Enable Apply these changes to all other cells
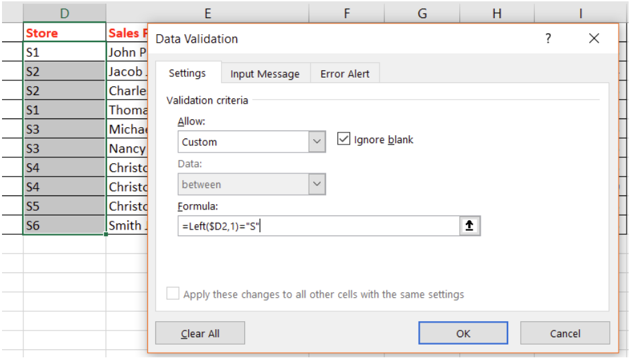Viewport: 634px width, 360px height. tap(173, 294)
